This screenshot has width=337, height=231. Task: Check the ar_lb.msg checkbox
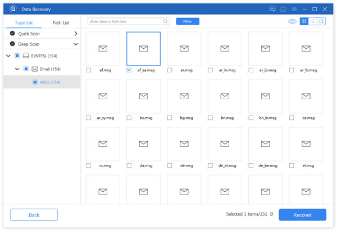(x=292, y=70)
